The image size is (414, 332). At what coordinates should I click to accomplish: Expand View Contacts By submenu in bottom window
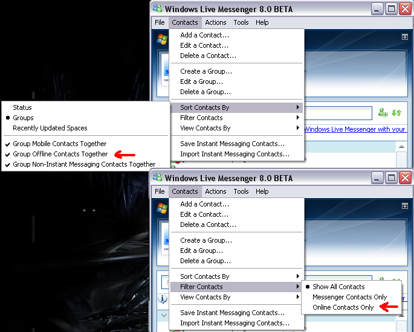point(236,297)
